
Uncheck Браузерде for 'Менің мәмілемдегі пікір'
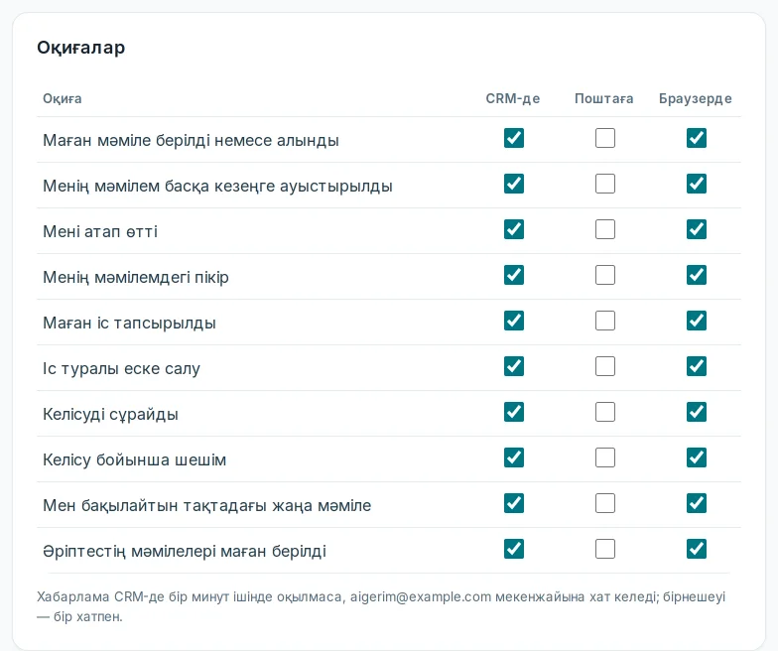[697, 275]
